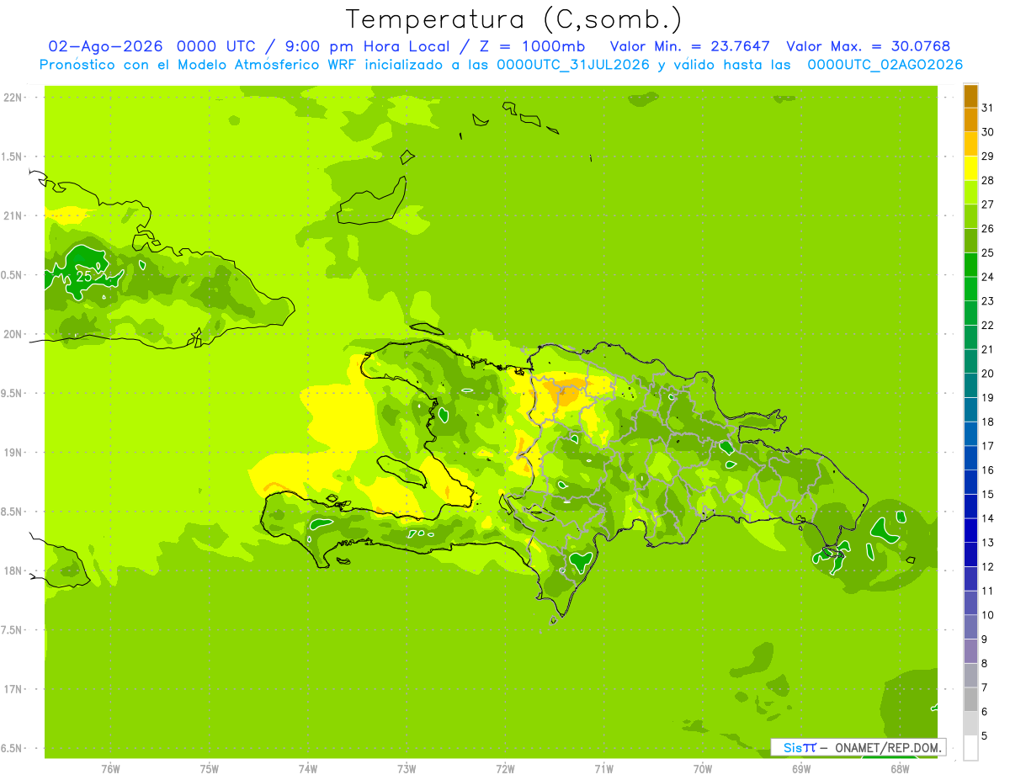Click the "0000UTC_02AGO2026" valid-until time
Viewport: 1010px width, 780px height.
[x=885, y=65]
